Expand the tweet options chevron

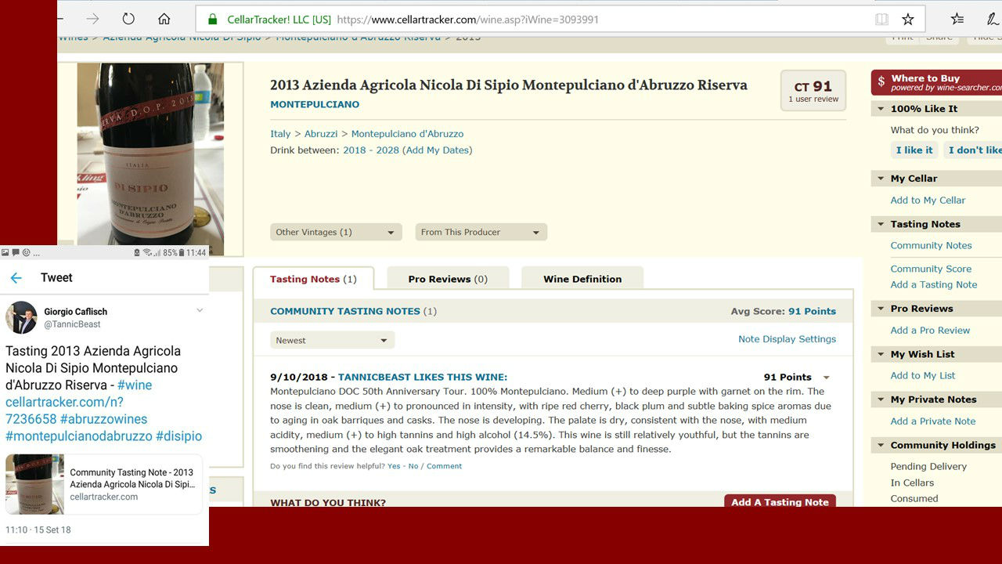tap(200, 311)
